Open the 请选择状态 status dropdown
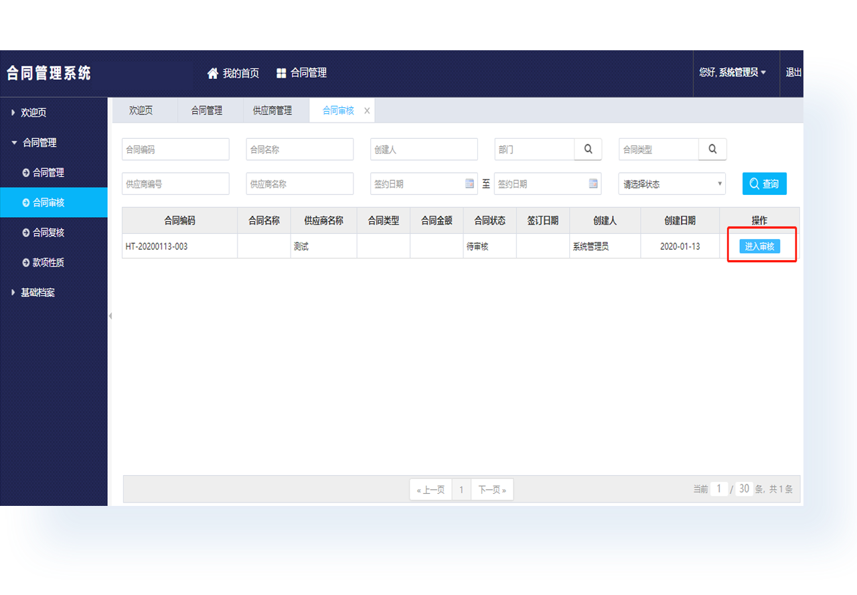857x595 pixels. pos(672,184)
